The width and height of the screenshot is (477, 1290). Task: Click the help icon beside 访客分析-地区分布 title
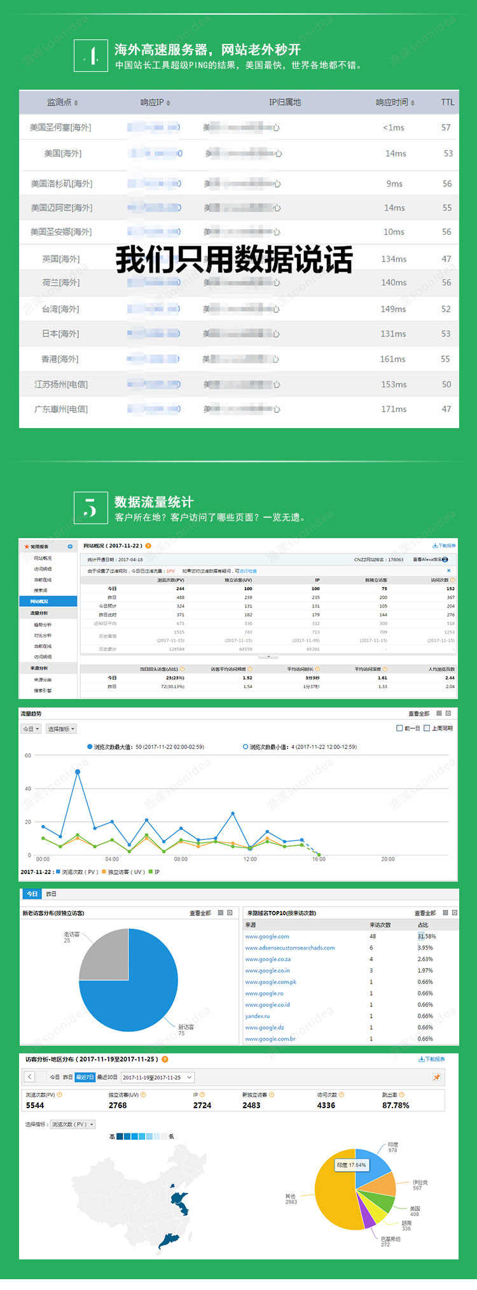(x=165, y=1060)
